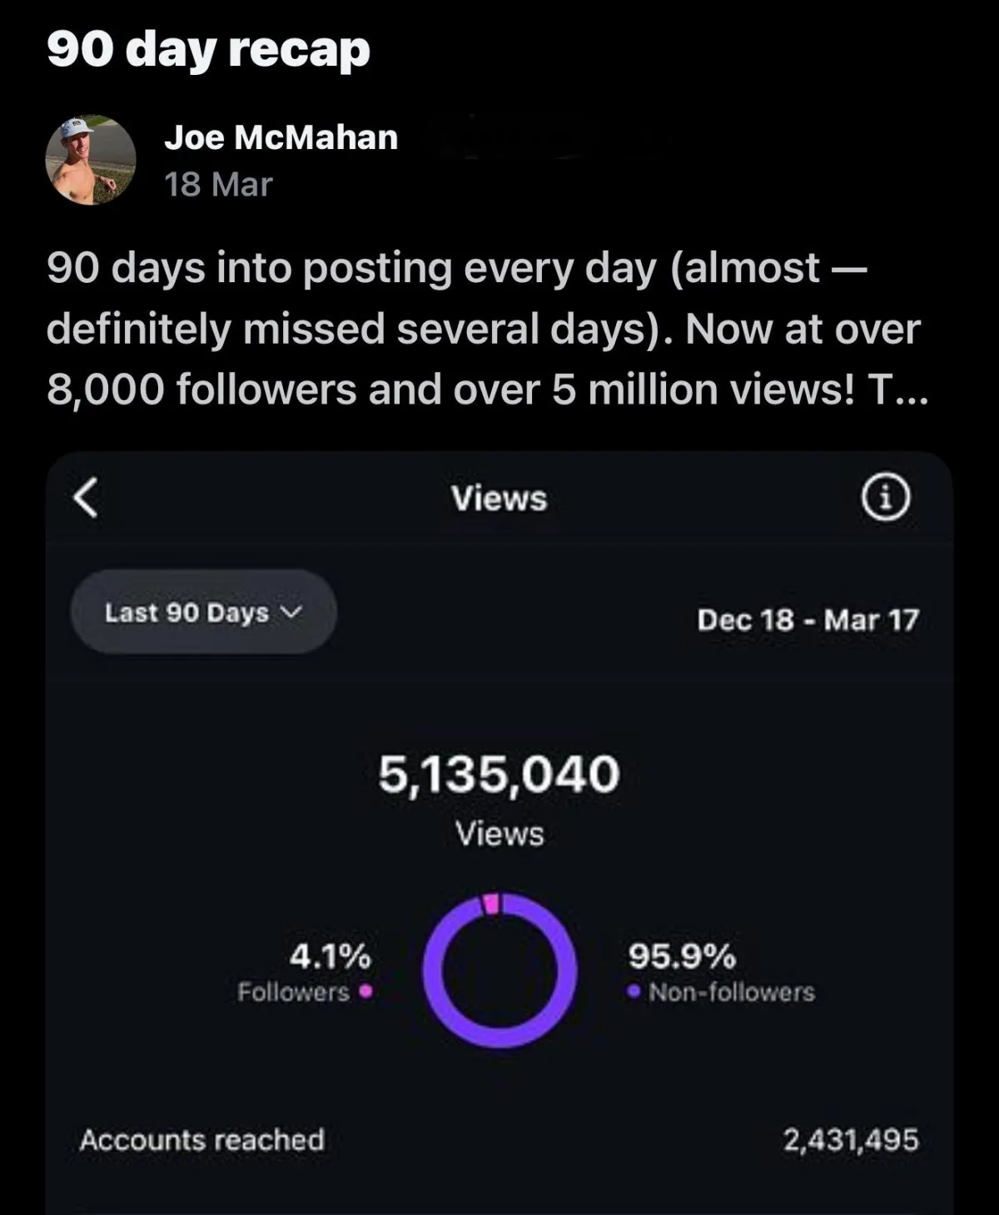Screen dimensions: 999x1215
Task: Click the 90 day recap heading
Action: tap(209, 50)
